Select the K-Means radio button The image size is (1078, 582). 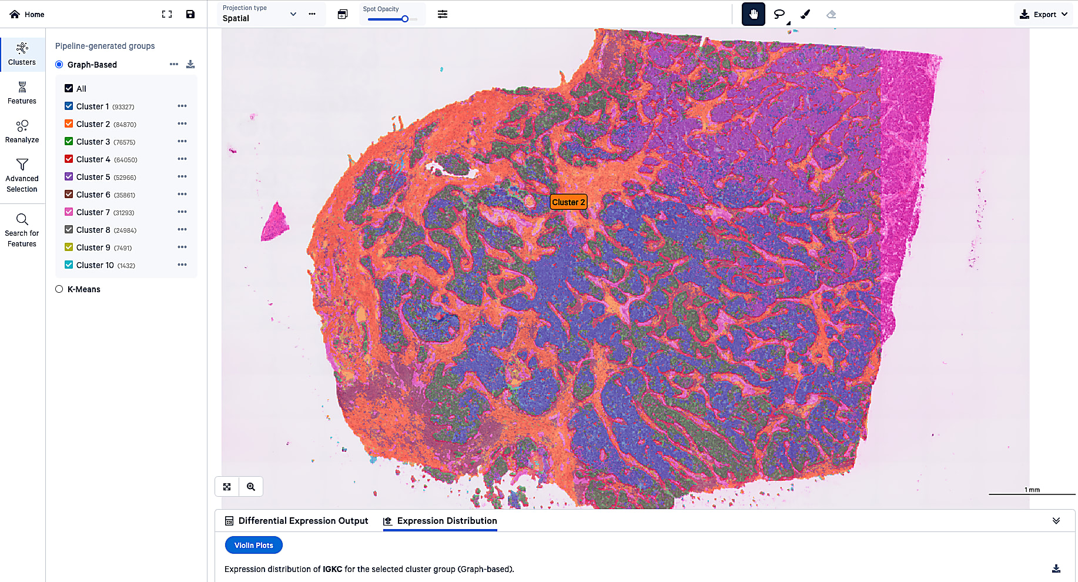pos(59,289)
